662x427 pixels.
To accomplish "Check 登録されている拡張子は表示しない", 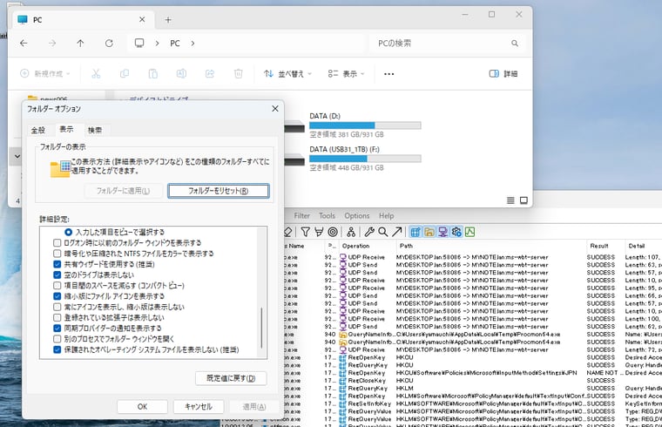I will (x=57, y=317).
